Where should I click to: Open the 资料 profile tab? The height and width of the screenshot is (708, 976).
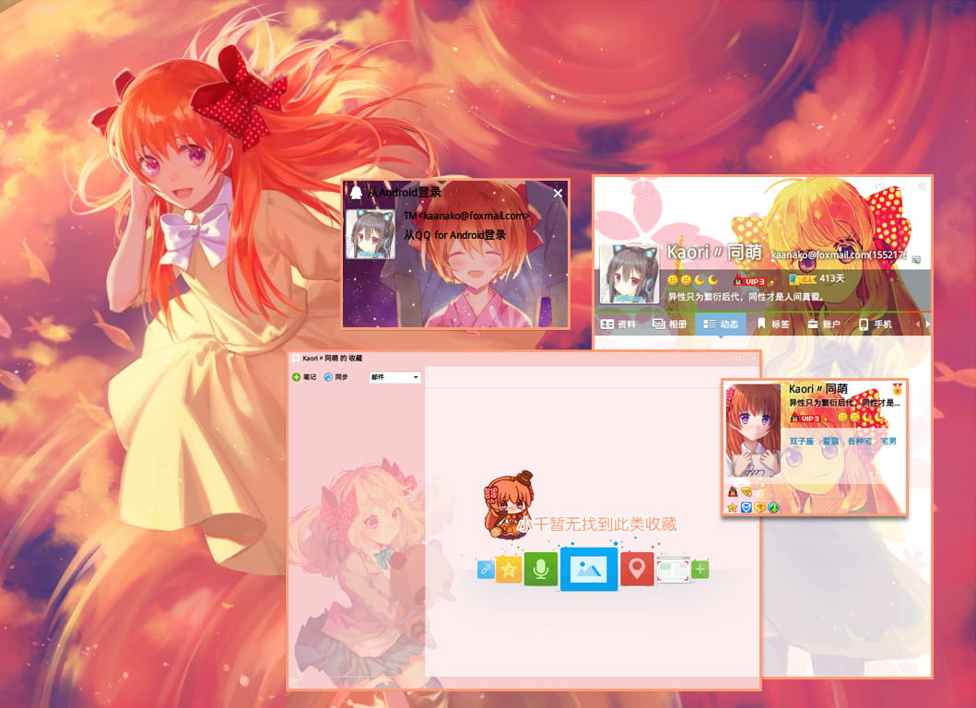coord(618,324)
